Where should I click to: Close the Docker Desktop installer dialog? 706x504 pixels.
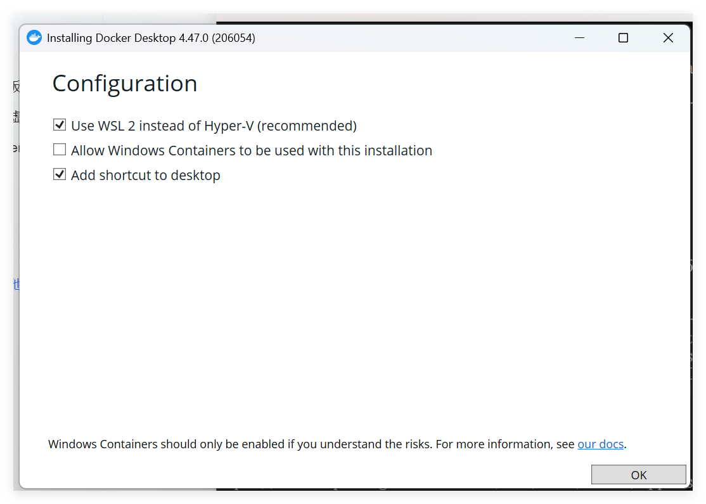click(668, 38)
